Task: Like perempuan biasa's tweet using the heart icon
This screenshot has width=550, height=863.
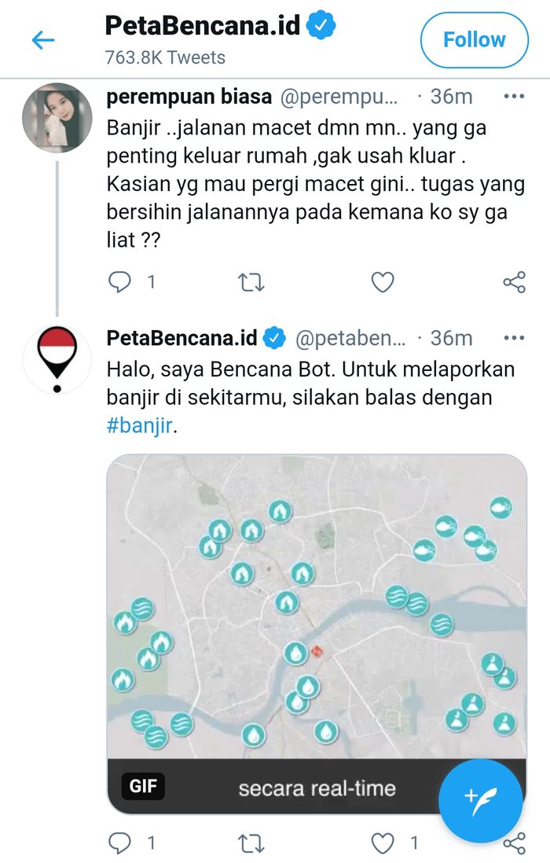Action: click(x=382, y=281)
